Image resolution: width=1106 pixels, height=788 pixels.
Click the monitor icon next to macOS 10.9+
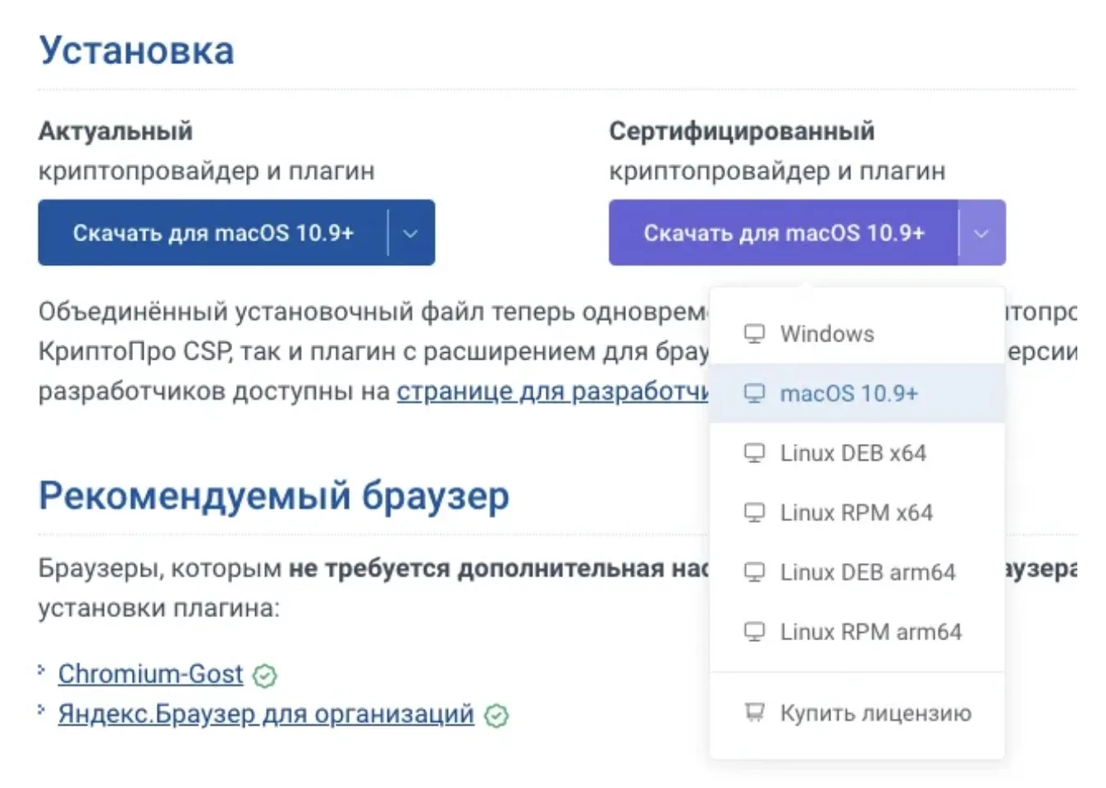[754, 394]
